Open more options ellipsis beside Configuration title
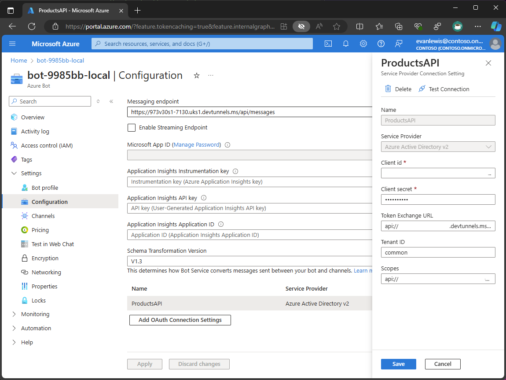 pos(211,75)
